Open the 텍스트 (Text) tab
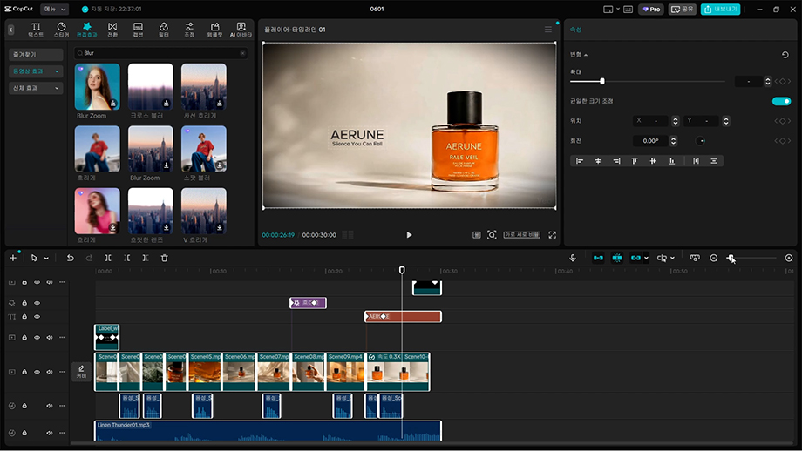This screenshot has width=802, height=451. click(x=36, y=30)
